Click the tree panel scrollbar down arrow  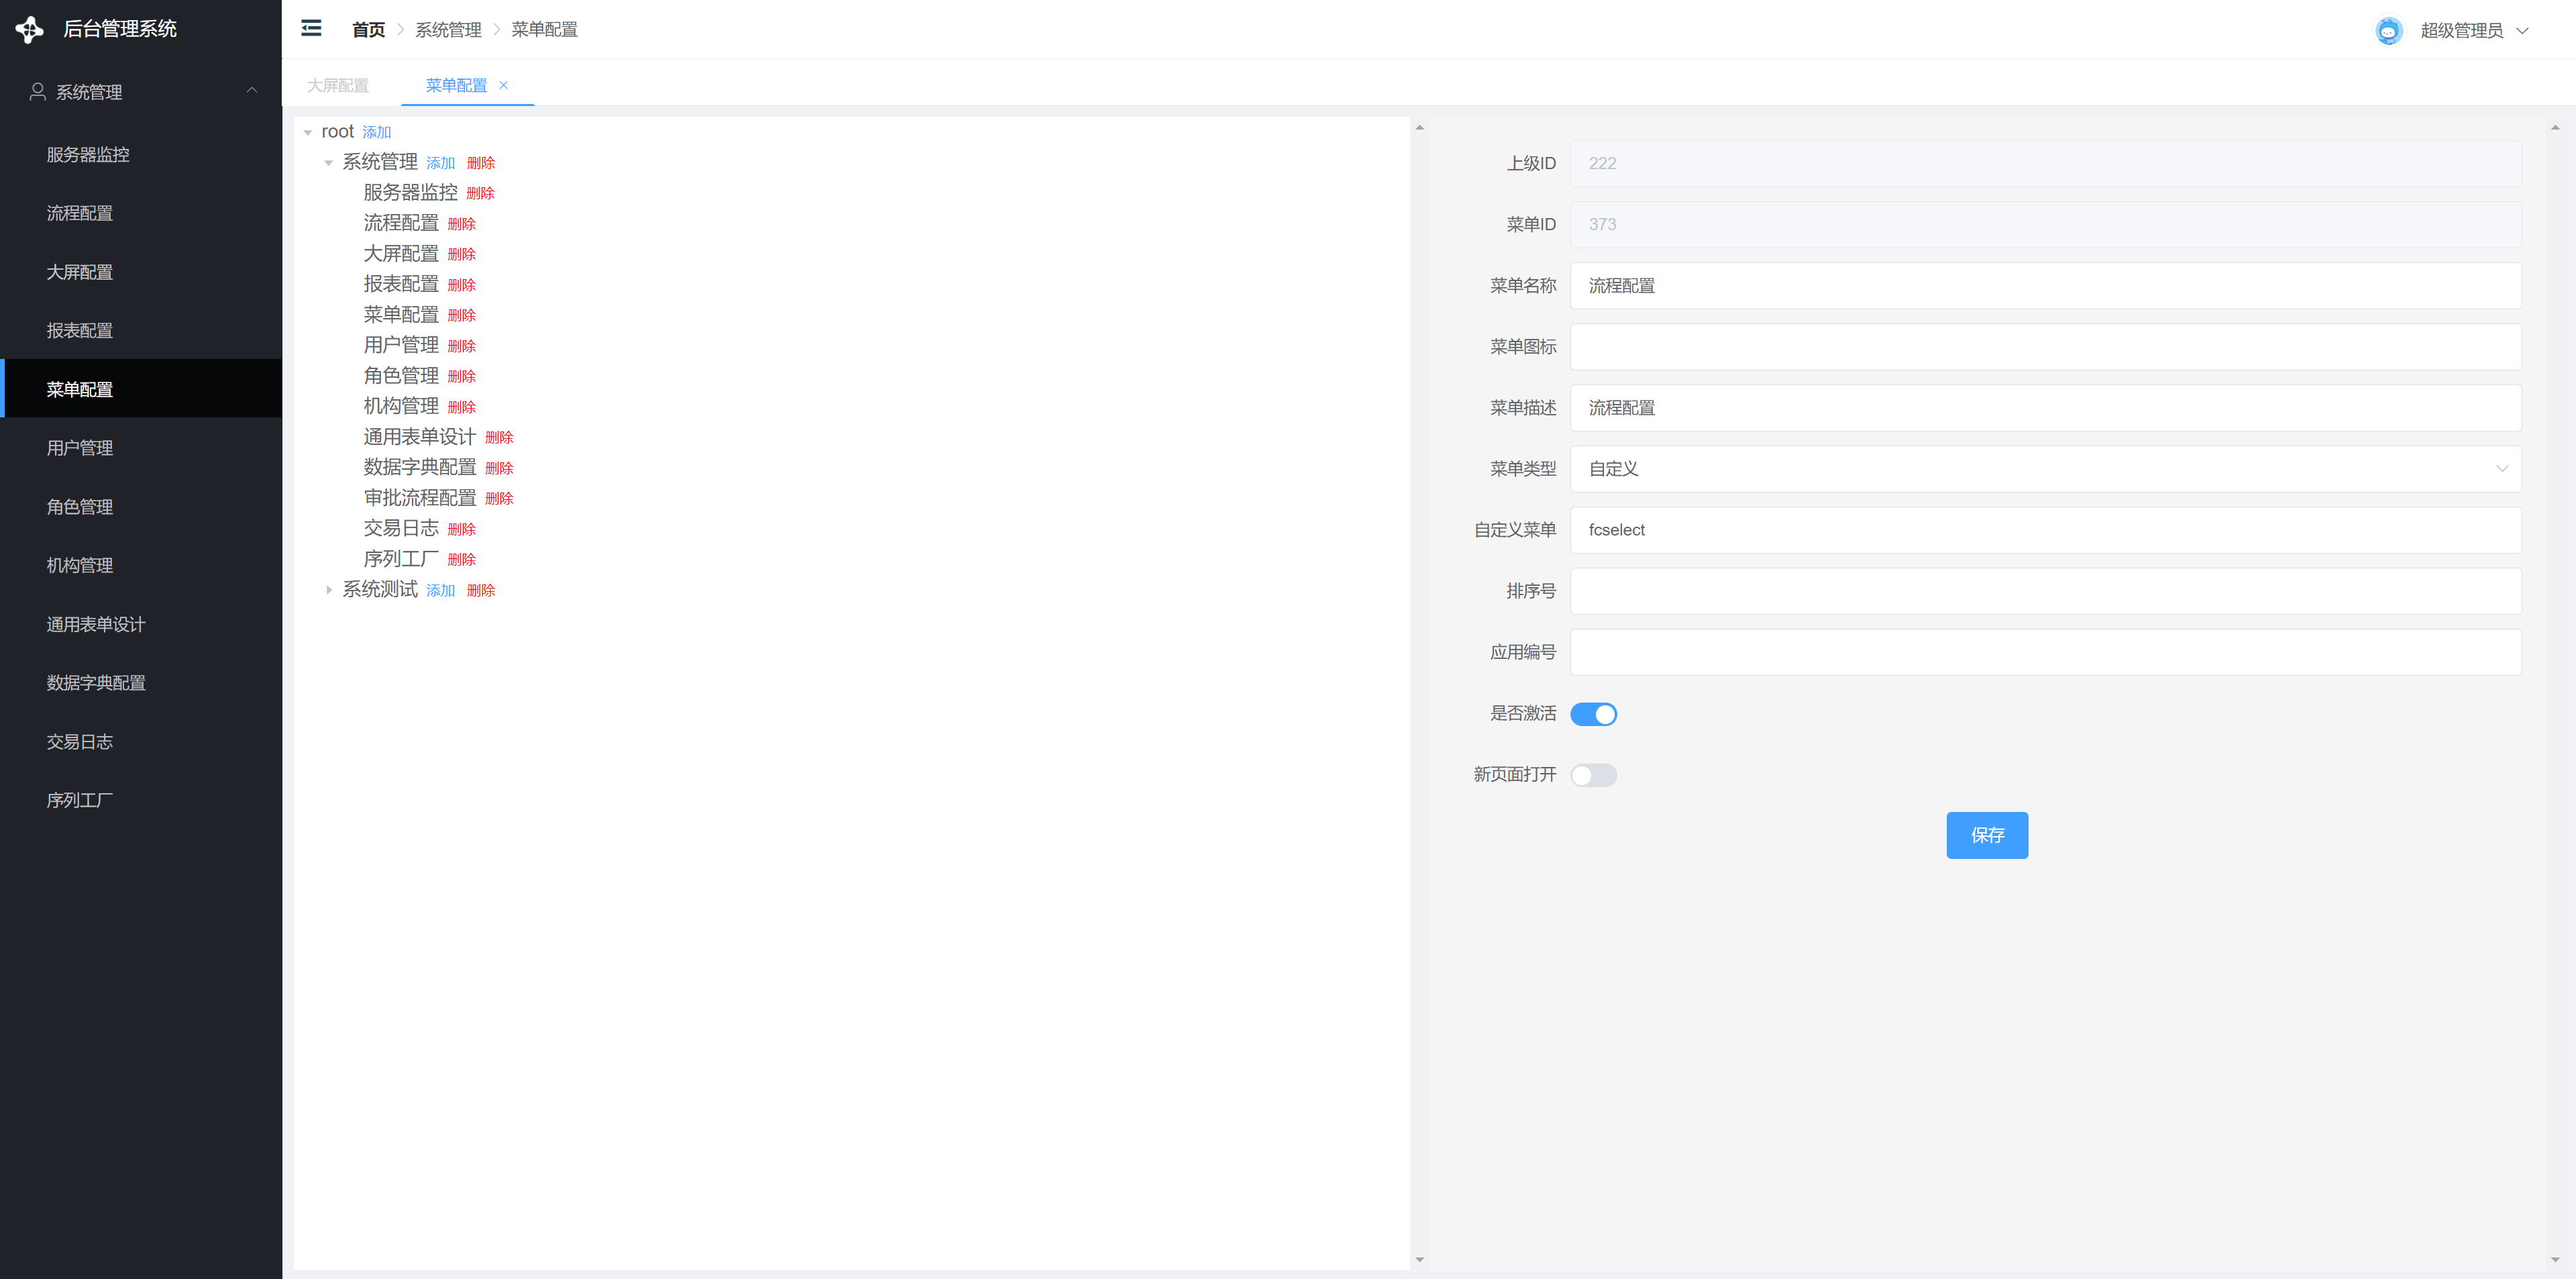point(1419,1260)
